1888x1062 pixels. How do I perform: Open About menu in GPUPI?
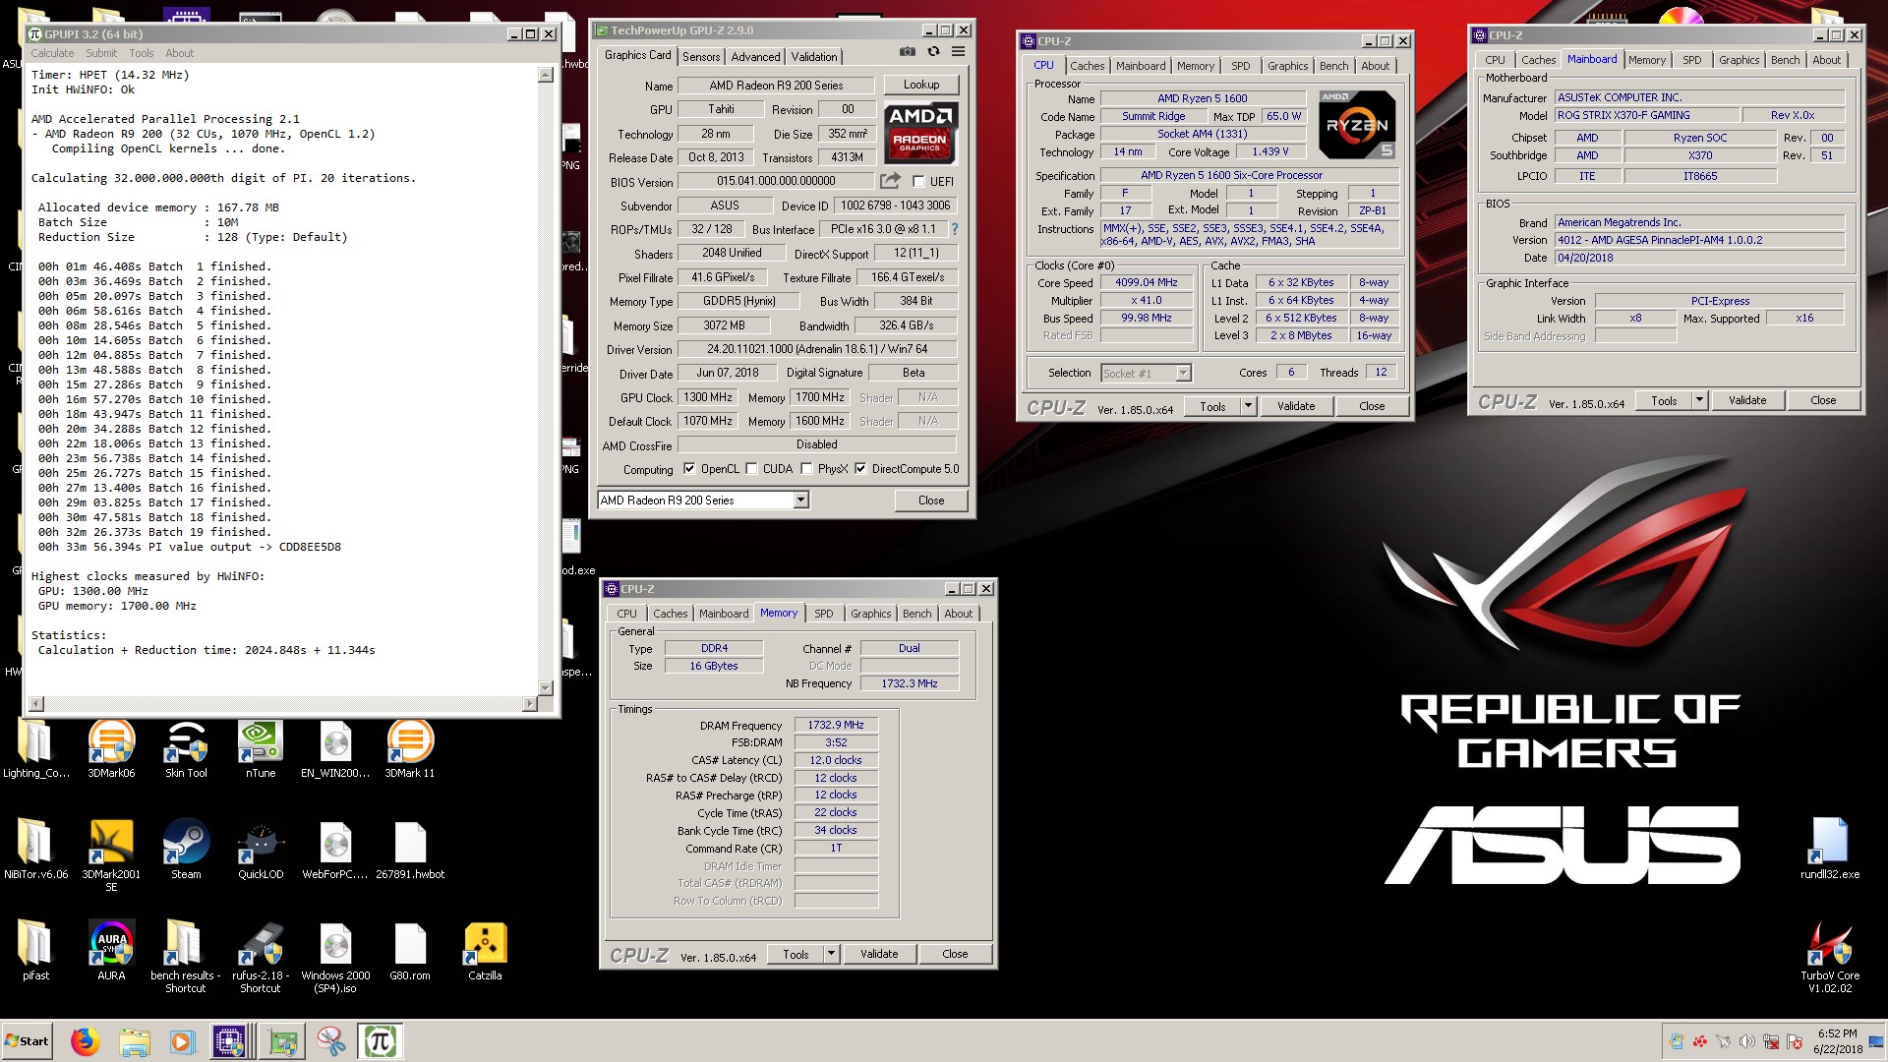coord(179,53)
